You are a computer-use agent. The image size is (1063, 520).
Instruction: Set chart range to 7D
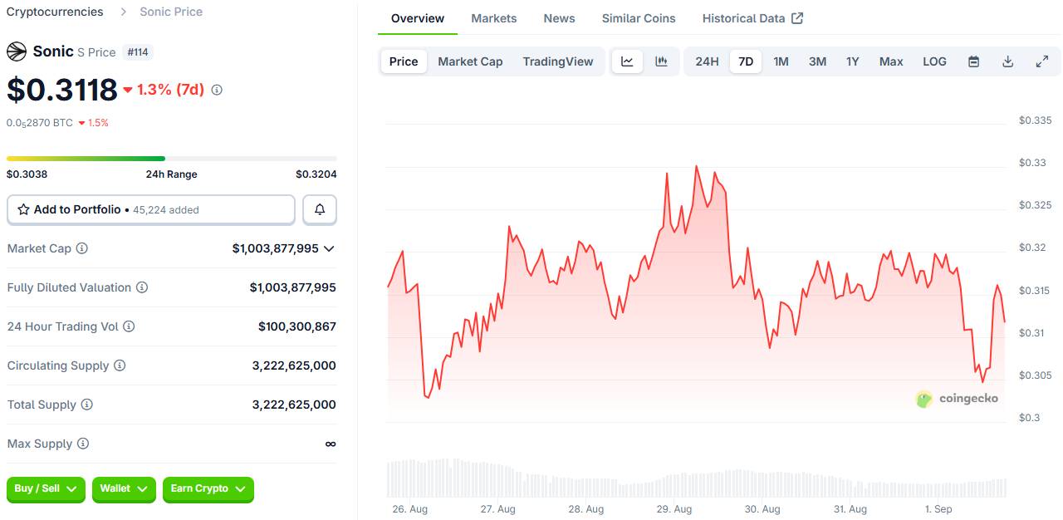pos(746,61)
